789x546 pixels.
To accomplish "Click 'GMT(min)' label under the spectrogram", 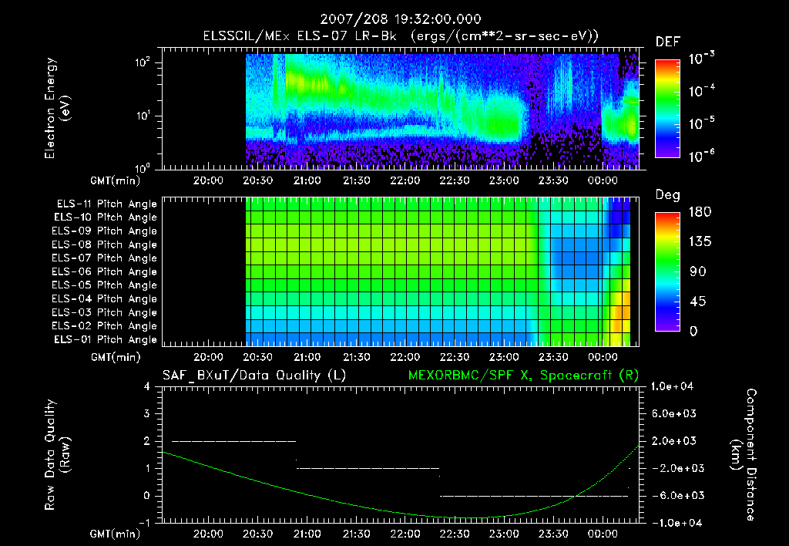I will click(115, 180).
